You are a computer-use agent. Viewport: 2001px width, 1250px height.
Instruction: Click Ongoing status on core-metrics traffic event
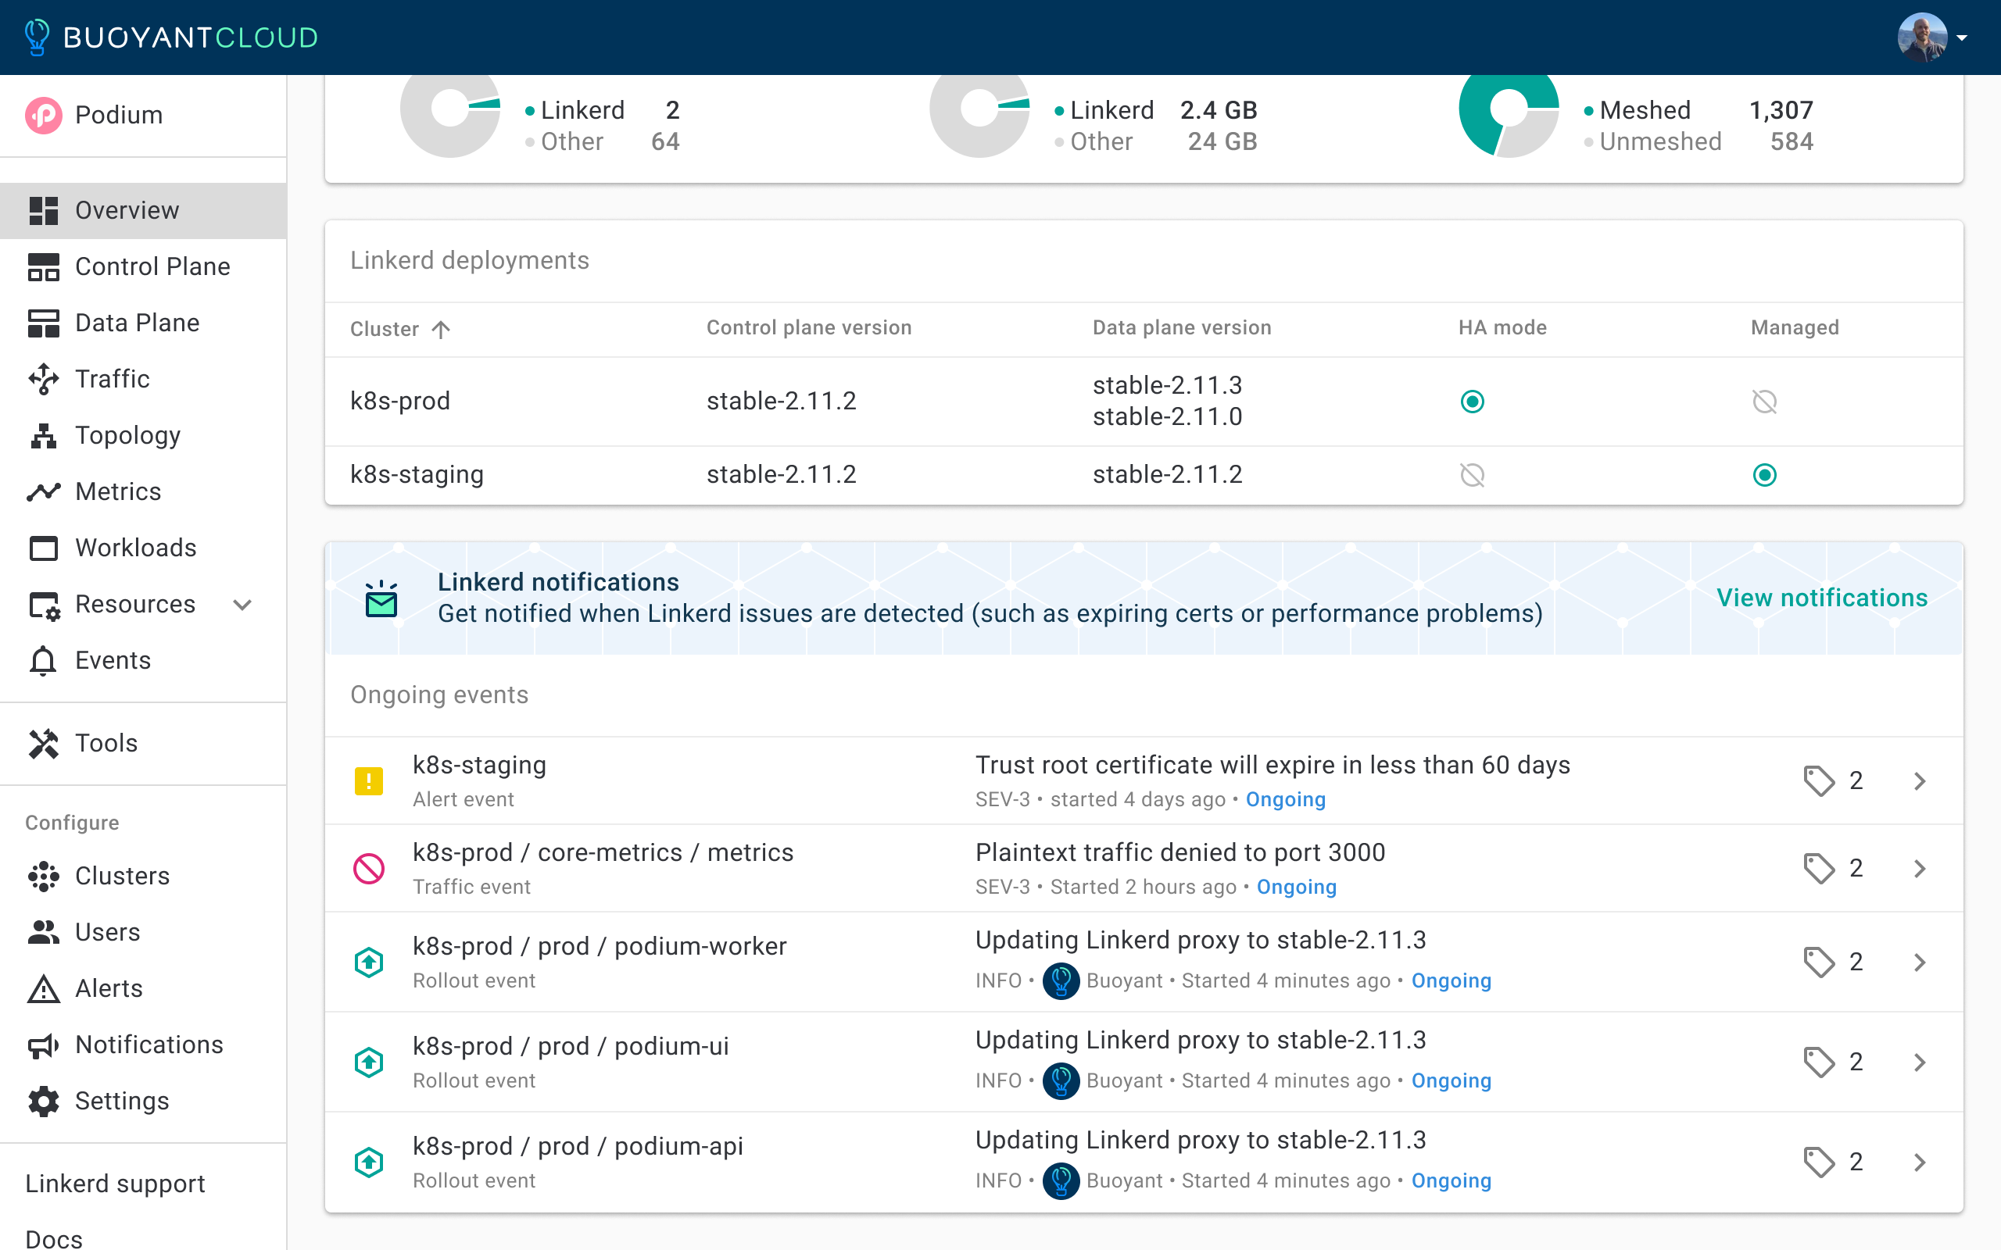coord(1297,887)
